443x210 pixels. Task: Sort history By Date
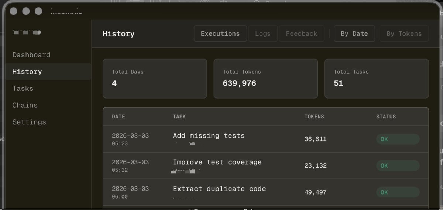pos(354,33)
